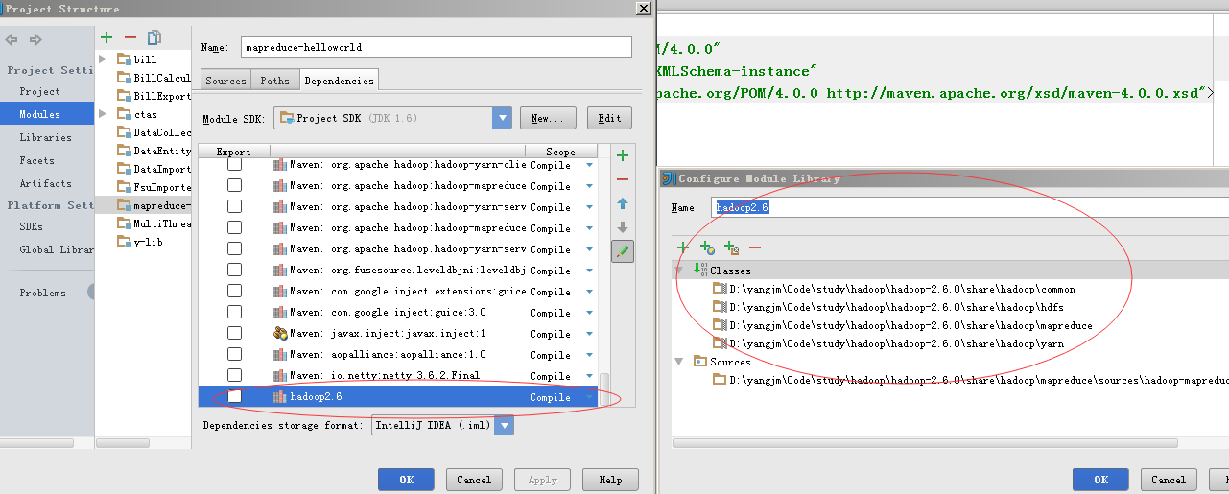This screenshot has height=494, width=1229.
Task: Click Help in the Project Structure dialog
Action: point(610,480)
